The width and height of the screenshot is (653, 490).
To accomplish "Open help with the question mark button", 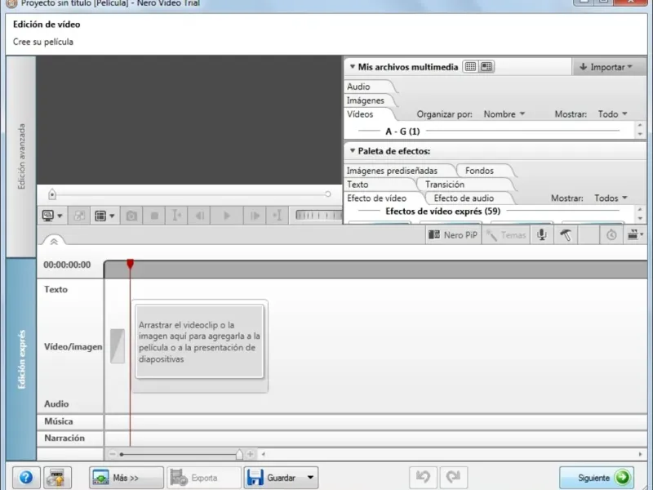I will tap(26, 478).
